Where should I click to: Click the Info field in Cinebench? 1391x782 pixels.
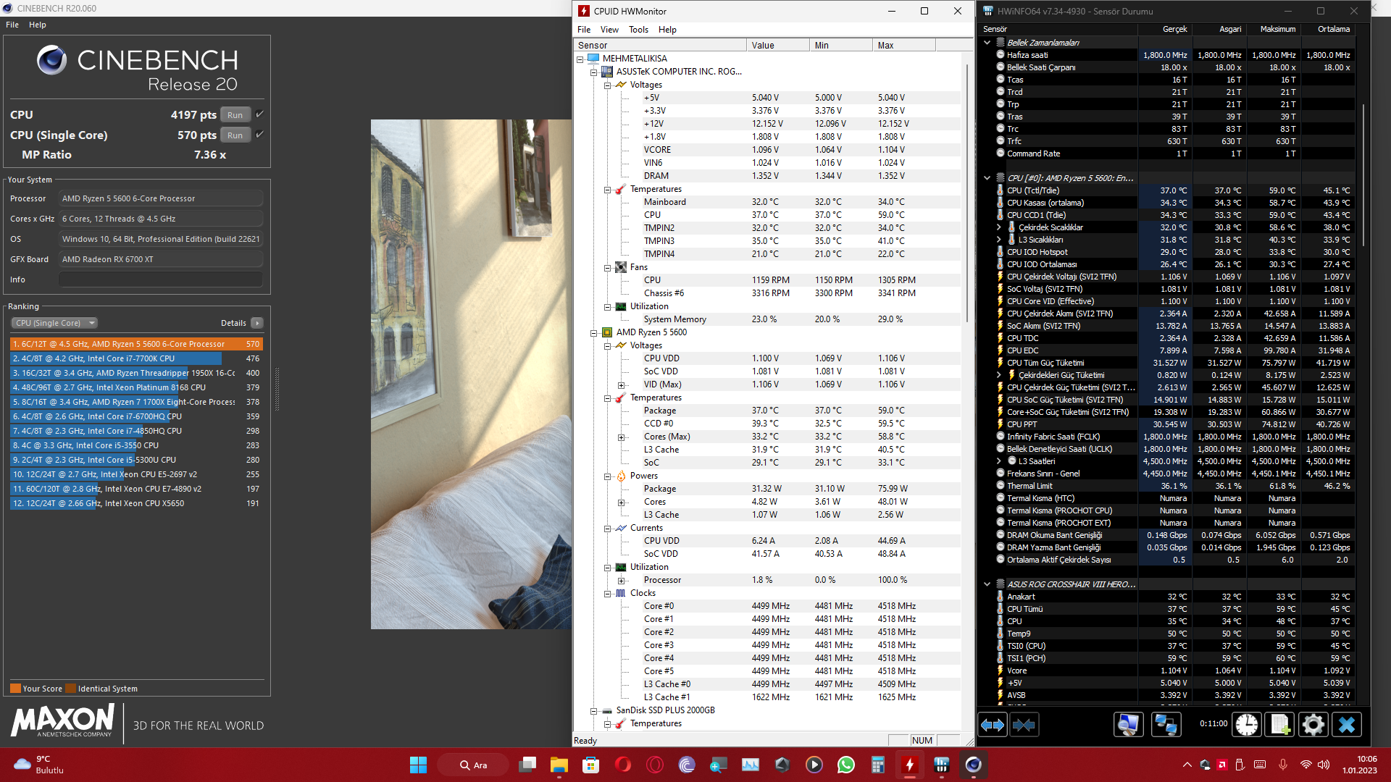point(161,279)
